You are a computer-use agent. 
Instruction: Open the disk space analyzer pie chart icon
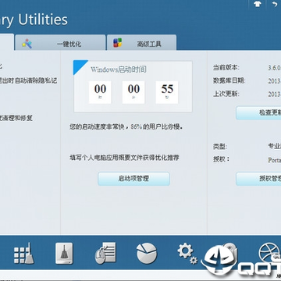[x=147, y=253]
